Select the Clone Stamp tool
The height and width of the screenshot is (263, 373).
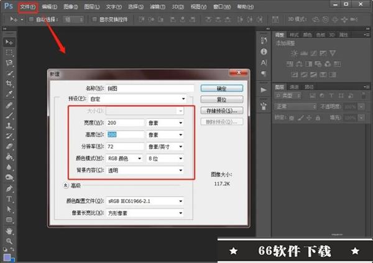click(x=9, y=126)
